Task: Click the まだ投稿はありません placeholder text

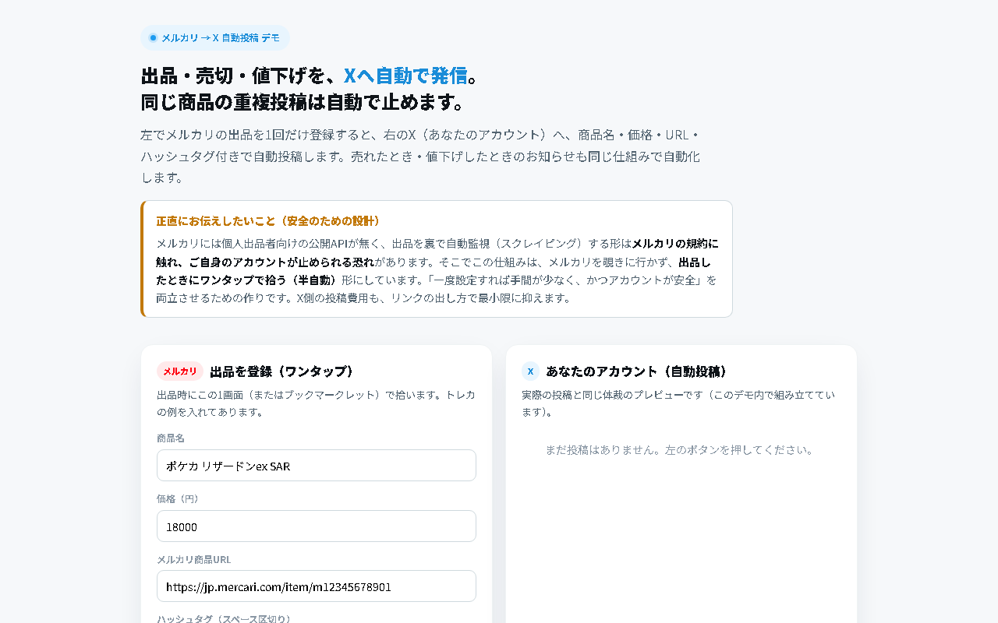Action: coord(680,450)
